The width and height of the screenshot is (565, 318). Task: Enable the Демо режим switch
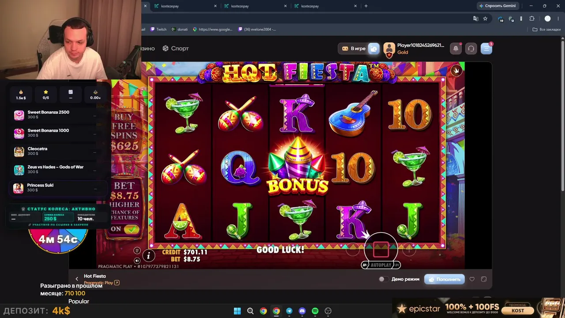(x=384, y=279)
